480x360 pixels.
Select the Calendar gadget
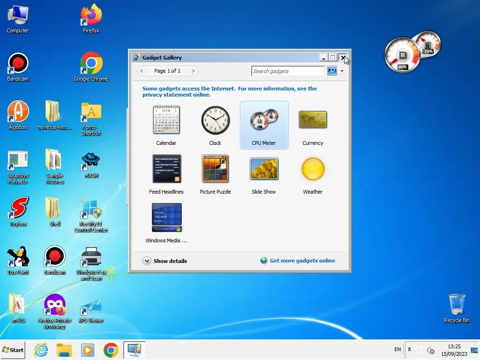click(166, 125)
